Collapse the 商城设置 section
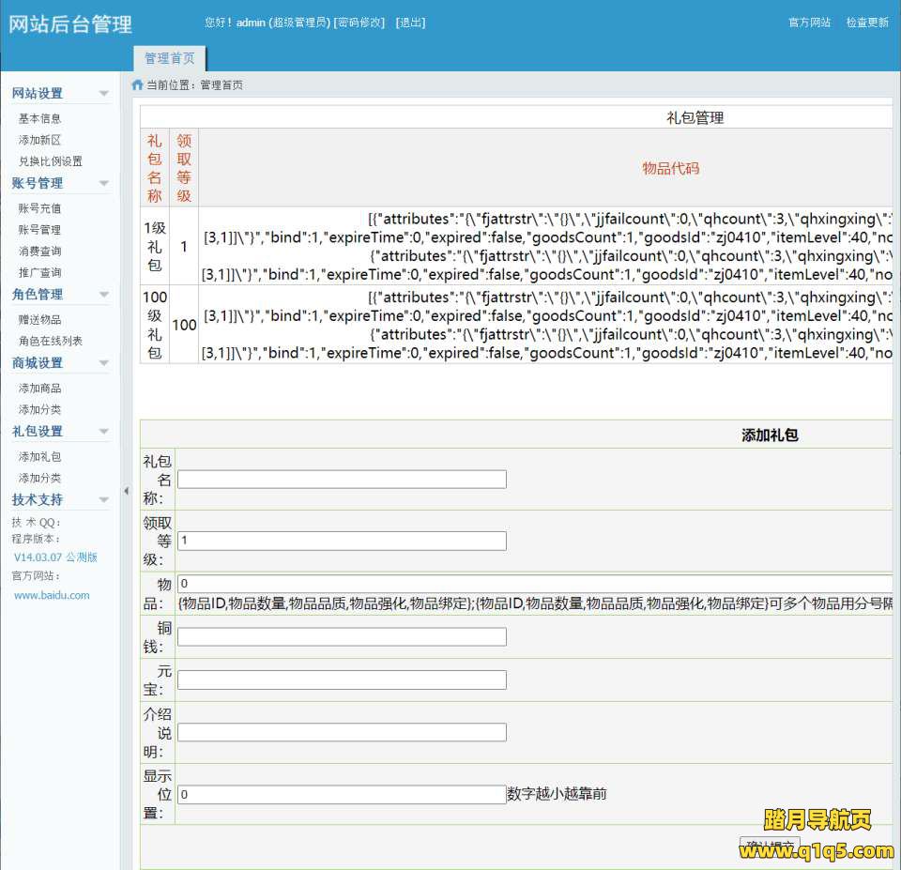This screenshot has height=870, width=901. pyautogui.click(x=103, y=363)
